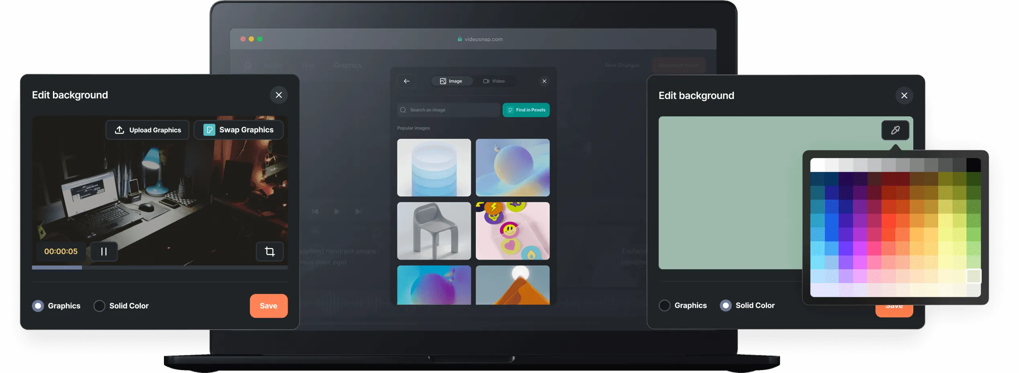Click the "Popular images" heading
Image resolution: width=1019 pixels, height=373 pixels.
pyautogui.click(x=413, y=128)
